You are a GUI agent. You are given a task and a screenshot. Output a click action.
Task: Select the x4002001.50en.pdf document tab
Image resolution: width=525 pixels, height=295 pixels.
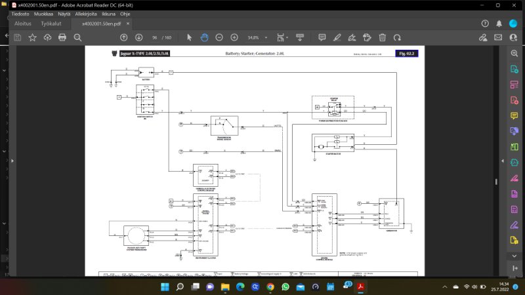pyautogui.click(x=102, y=24)
